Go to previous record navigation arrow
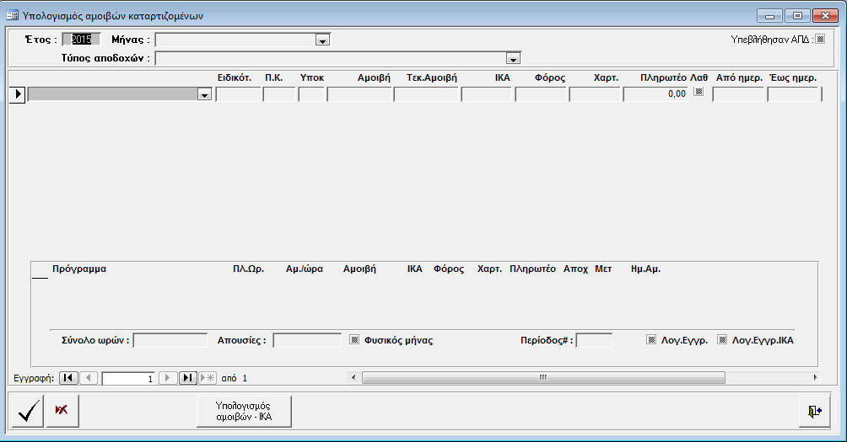Viewport: 847px width, 442px height. click(89, 378)
